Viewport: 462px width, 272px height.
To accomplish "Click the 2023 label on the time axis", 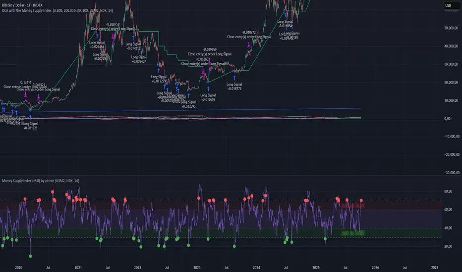I will click(x=197, y=268).
